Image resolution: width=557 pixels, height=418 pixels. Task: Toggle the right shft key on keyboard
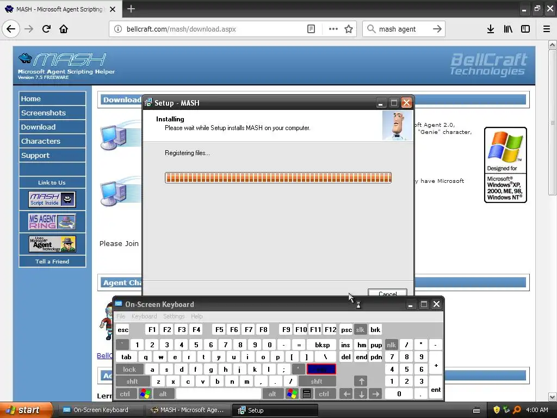tap(317, 382)
